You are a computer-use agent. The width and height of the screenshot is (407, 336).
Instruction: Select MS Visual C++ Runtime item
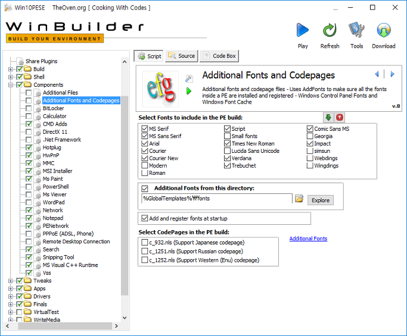coord(70,265)
